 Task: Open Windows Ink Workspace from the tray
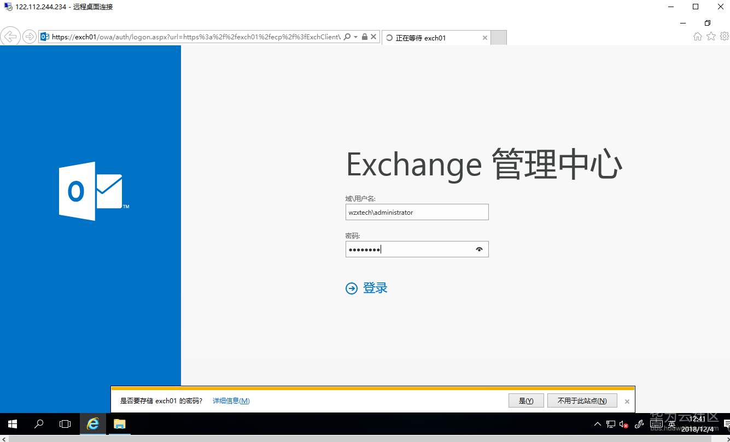pos(639,424)
